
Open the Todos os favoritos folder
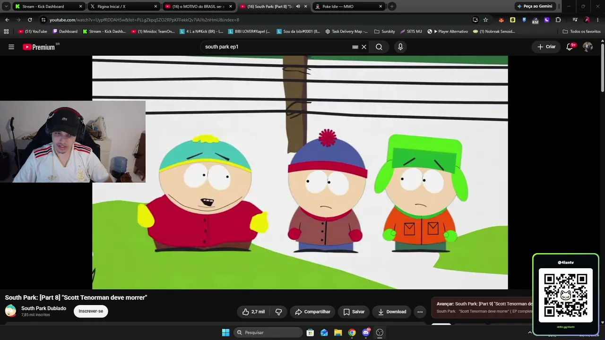coord(582,32)
